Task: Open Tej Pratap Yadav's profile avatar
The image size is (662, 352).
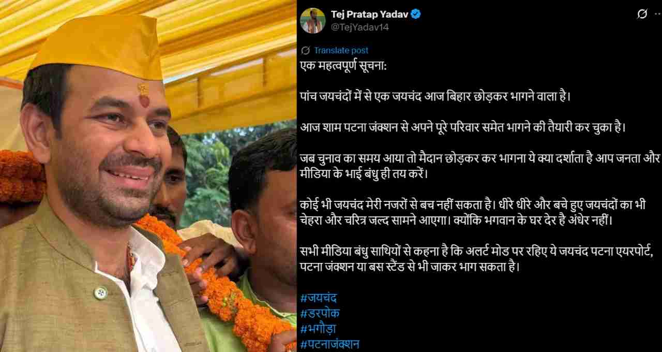Action: [x=313, y=21]
